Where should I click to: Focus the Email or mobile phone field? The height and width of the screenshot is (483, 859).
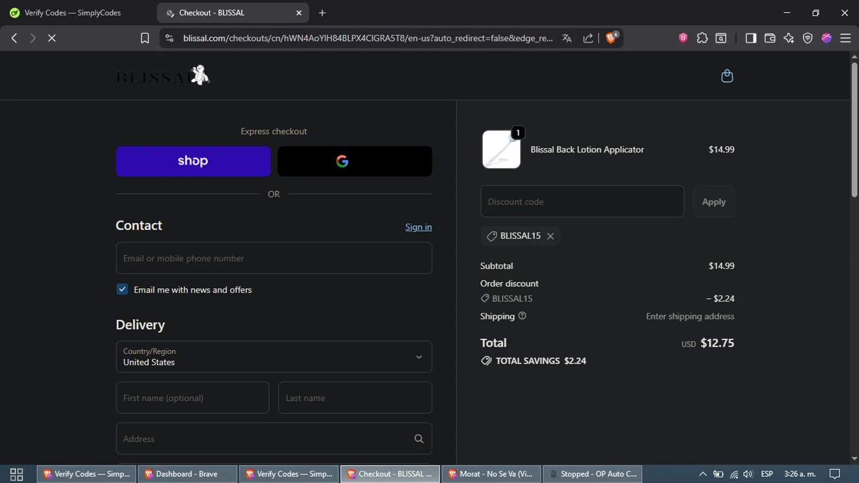point(274,258)
